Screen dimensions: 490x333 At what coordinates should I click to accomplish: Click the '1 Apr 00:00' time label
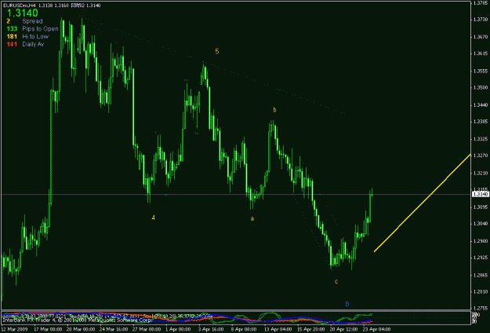[178, 330]
